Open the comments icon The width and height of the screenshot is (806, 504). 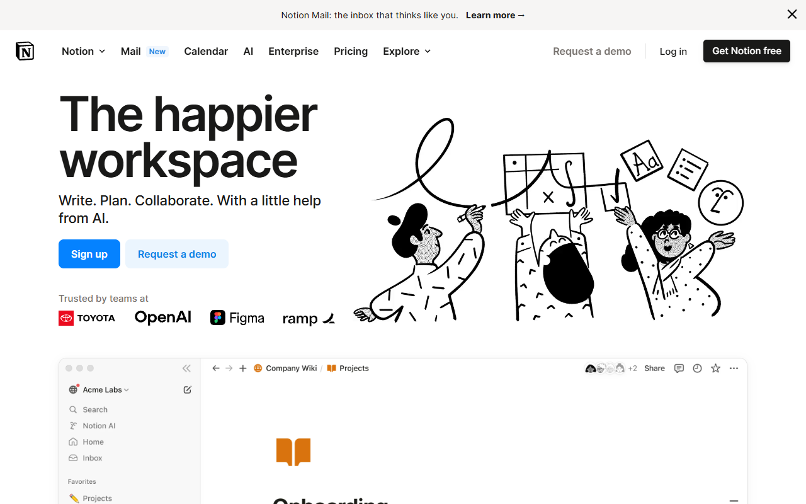point(679,369)
